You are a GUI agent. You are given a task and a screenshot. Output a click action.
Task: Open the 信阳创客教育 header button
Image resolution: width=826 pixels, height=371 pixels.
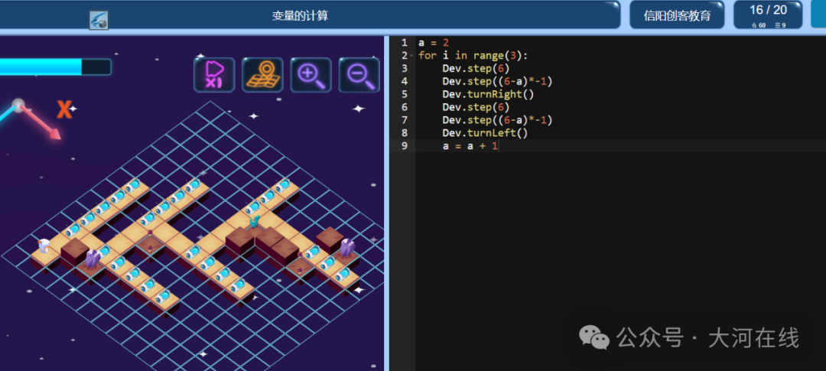coord(677,15)
